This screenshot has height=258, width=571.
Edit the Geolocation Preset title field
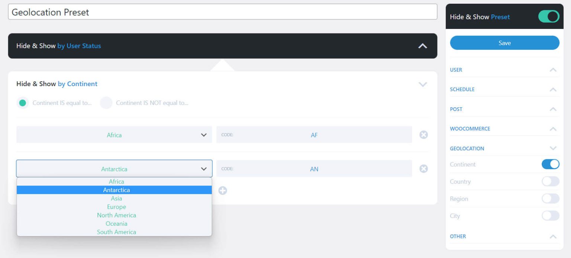(x=223, y=12)
